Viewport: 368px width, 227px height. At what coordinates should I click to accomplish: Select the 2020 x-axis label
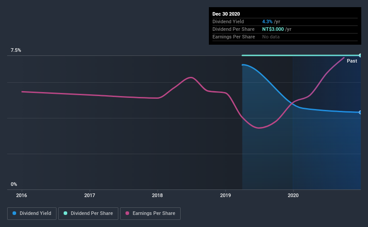coord(293,195)
